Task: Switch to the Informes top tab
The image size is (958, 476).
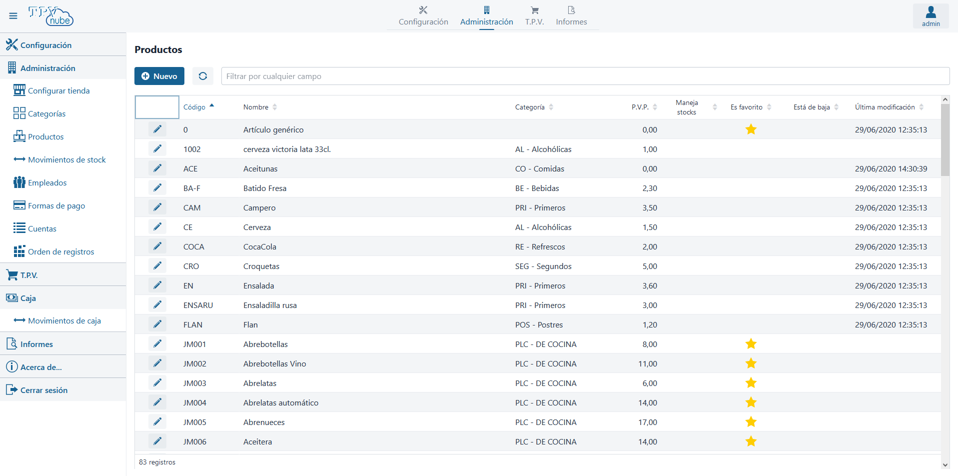Action: 571,16
